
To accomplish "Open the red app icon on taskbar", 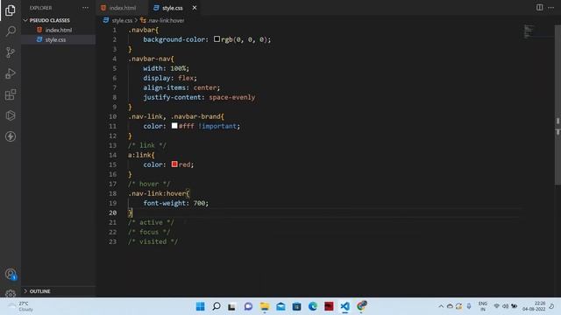I will pyautogui.click(x=329, y=306).
